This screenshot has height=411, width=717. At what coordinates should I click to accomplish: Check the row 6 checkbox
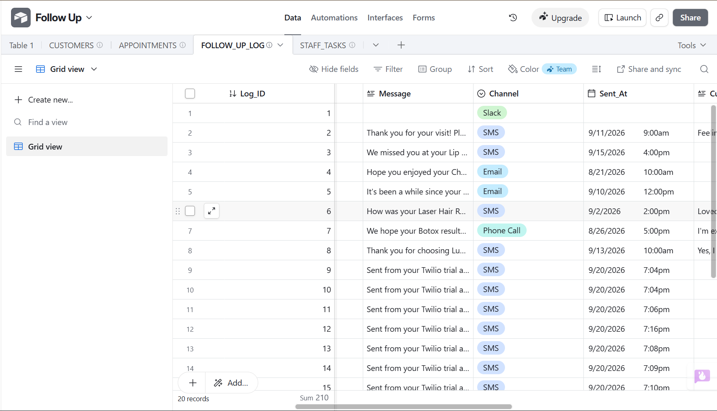pyautogui.click(x=190, y=211)
